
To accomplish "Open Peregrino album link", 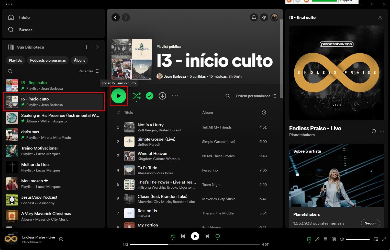I will click(x=210, y=170).
